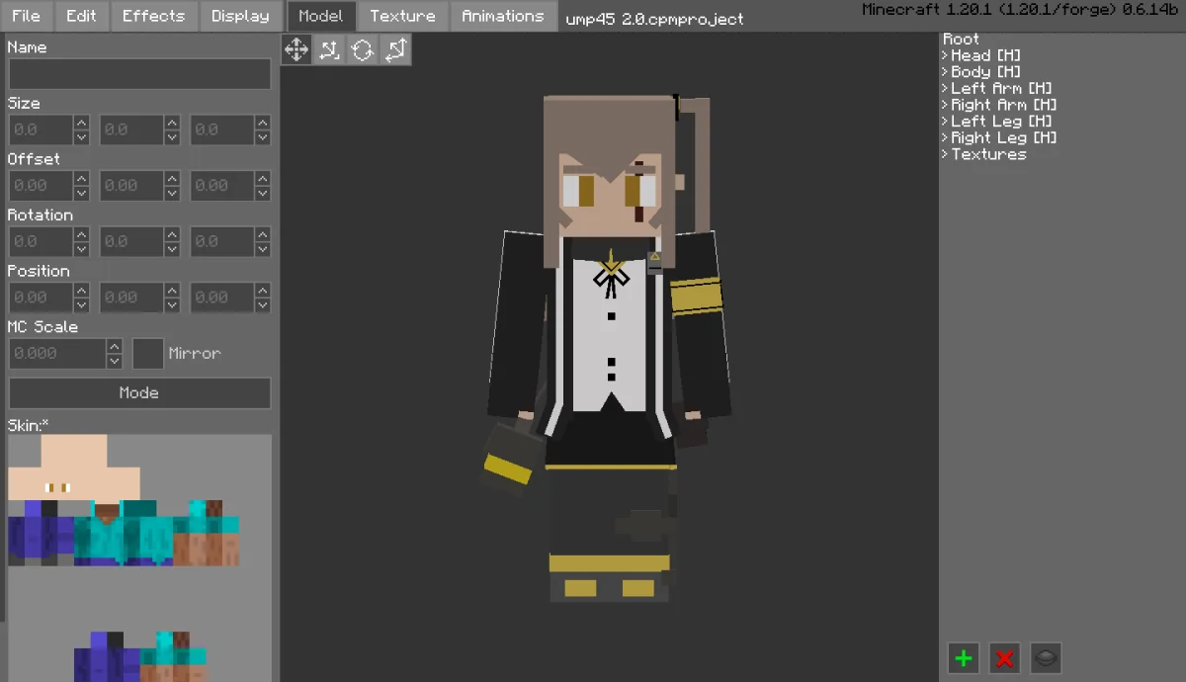Add a new part with green plus

click(x=964, y=657)
